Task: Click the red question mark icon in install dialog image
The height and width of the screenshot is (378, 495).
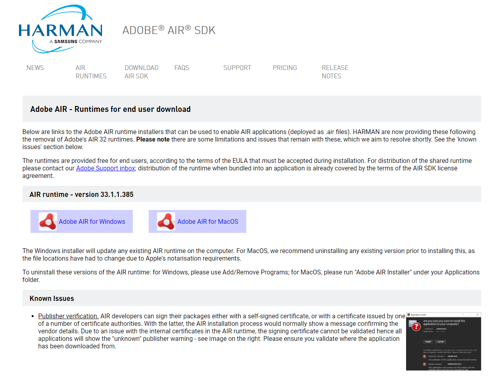Action: point(416,326)
